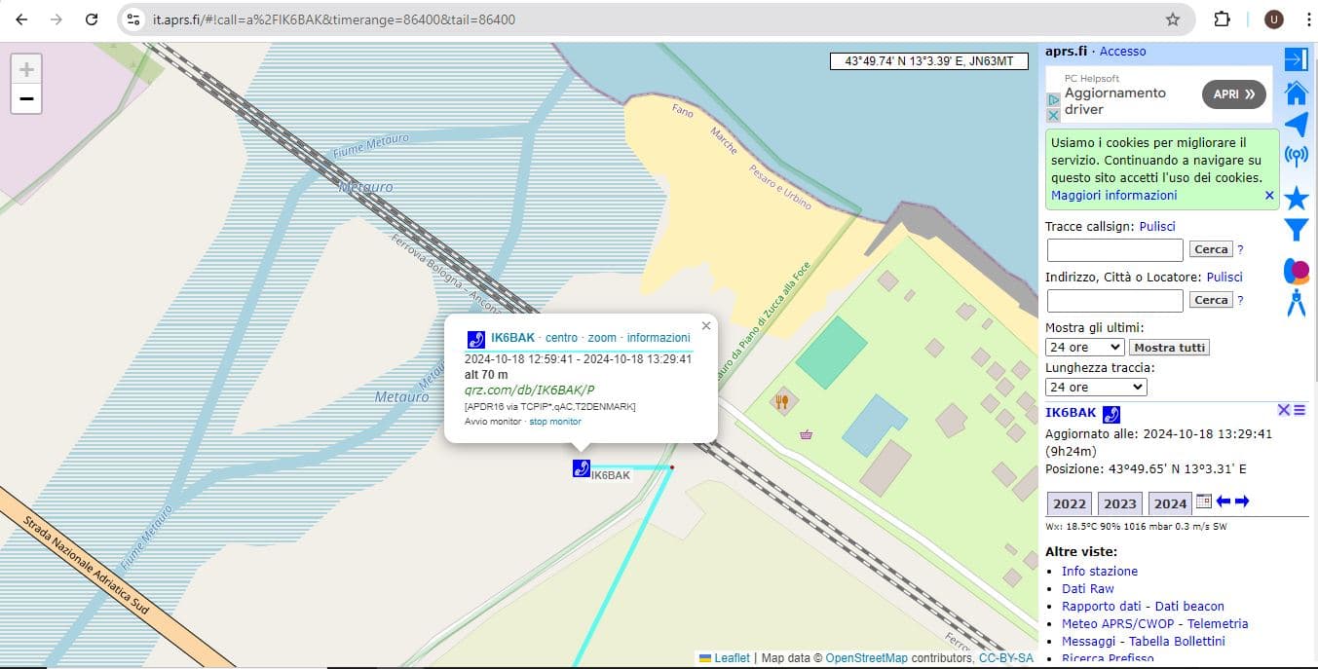Open the IK6BAK station hamburger menu

pyautogui.click(x=1299, y=410)
